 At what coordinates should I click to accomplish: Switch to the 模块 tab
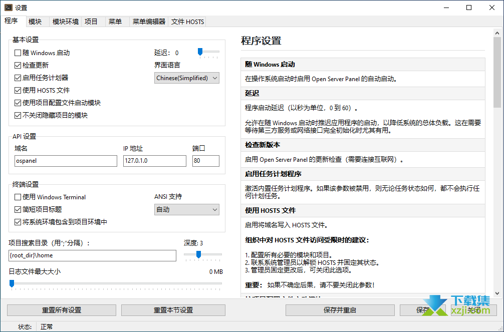(x=36, y=22)
